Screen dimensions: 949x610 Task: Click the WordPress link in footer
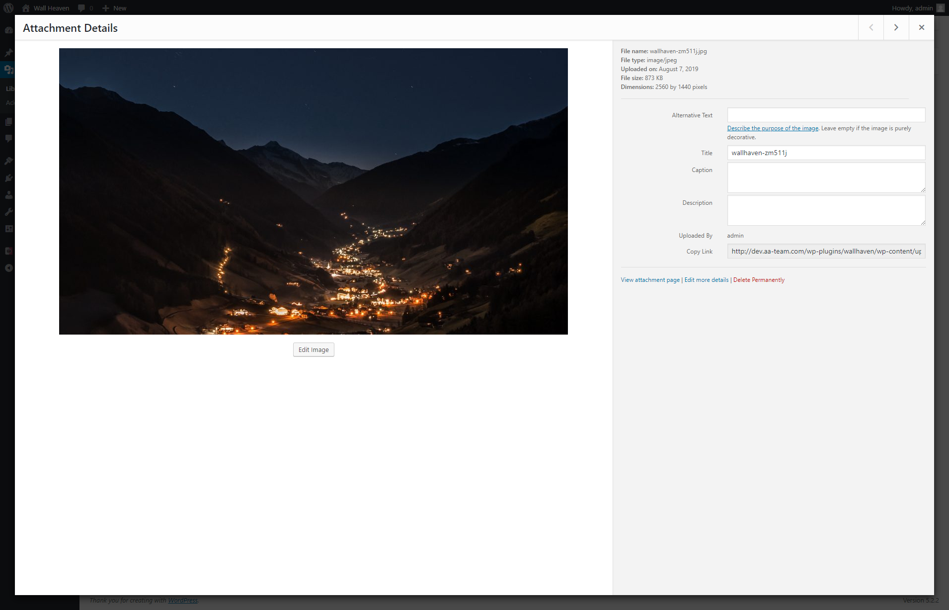(x=182, y=600)
